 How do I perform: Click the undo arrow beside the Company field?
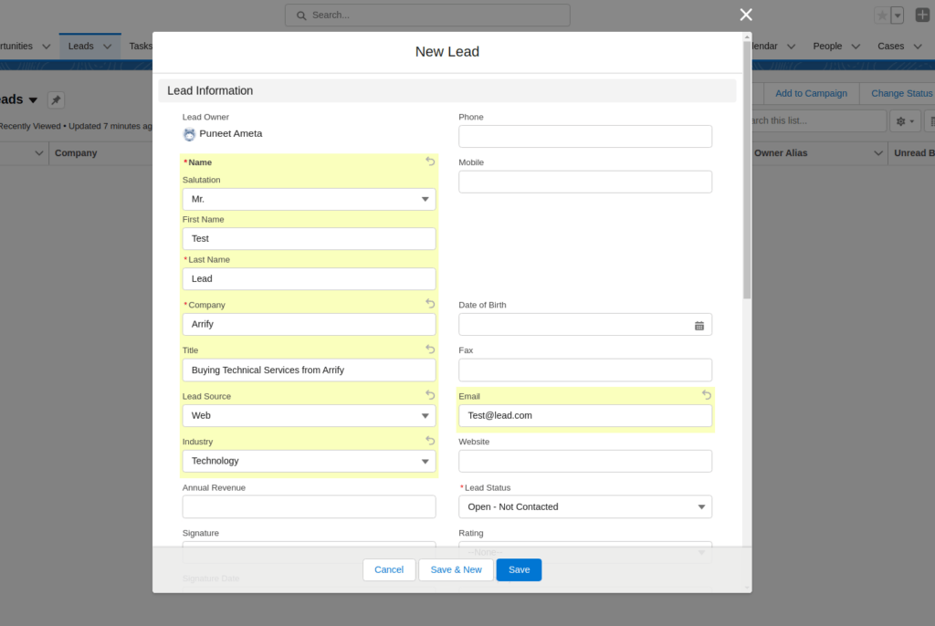point(429,303)
